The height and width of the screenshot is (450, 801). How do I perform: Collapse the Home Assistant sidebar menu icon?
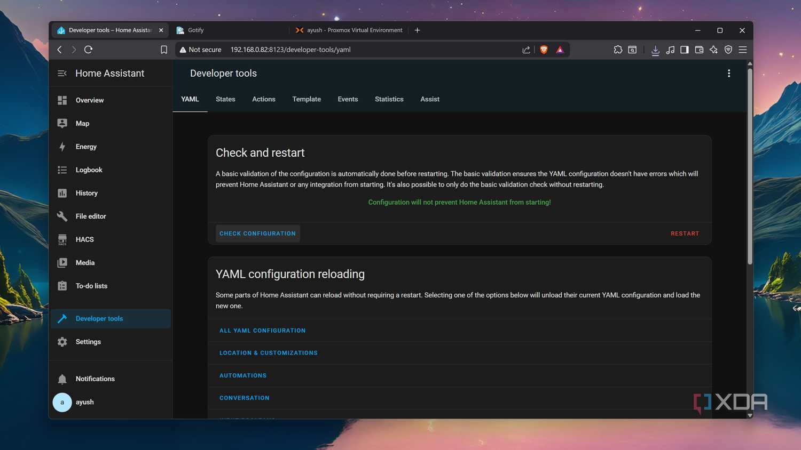pos(62,74)
